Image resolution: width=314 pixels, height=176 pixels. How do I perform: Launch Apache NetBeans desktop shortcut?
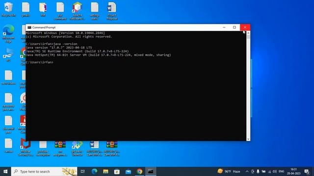coord(78,11)
